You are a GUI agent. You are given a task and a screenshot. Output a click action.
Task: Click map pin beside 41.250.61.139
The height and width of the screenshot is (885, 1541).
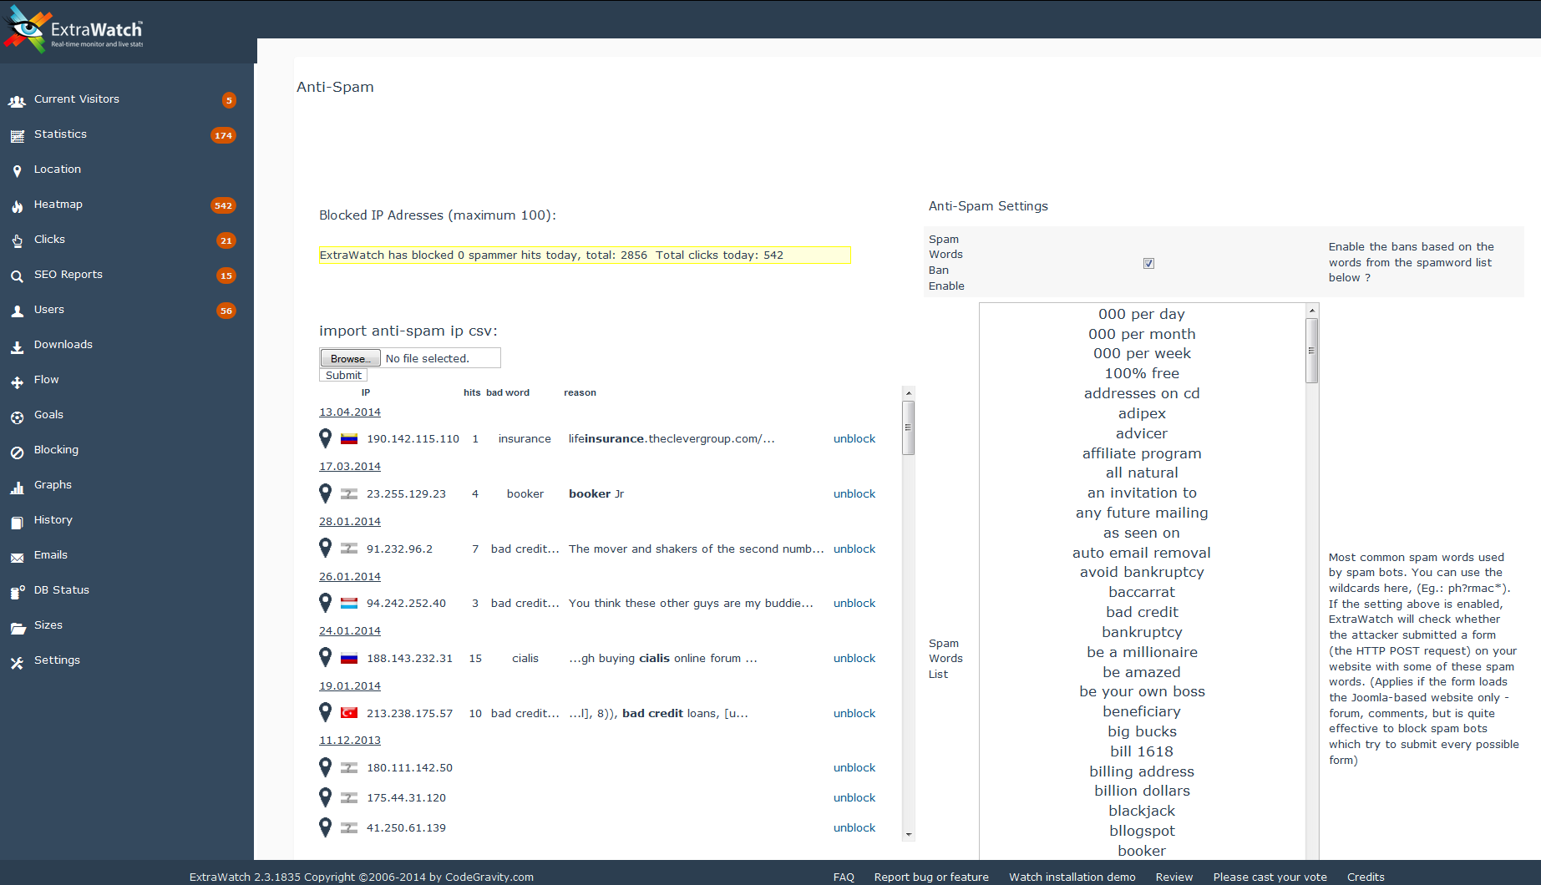click(326, 827)
